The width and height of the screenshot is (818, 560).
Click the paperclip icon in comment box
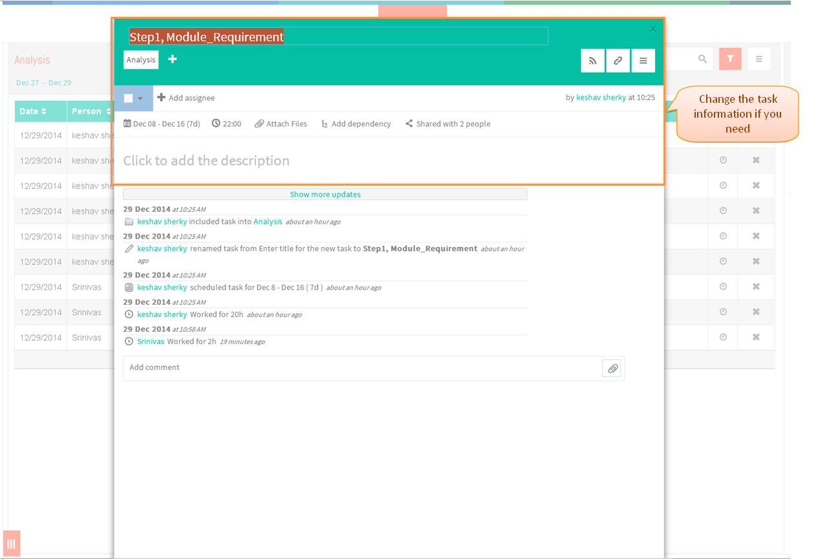tap(612, 369)
